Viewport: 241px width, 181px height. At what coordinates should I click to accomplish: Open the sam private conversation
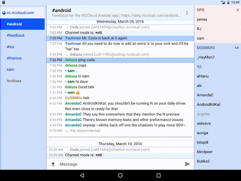click(22, 70)
